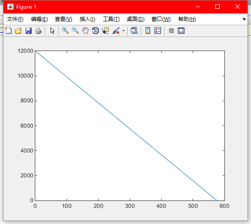This screenshot has height=224, width=251.
Task: Activate the Zoom In magnifier tool
Action: [x=65, y=31]
